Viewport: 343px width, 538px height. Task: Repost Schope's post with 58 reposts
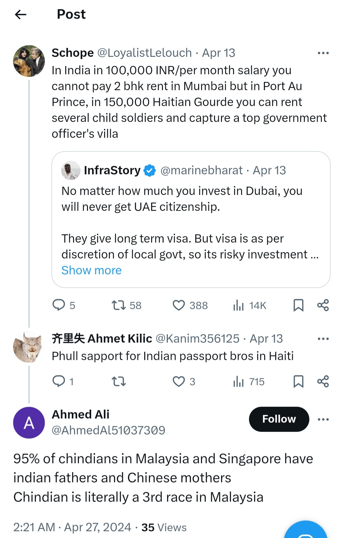point(118,305)
